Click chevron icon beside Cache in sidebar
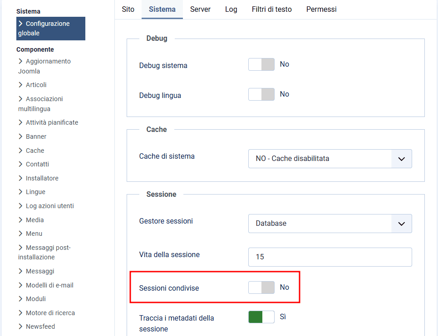 pyautogui.click(x=20, y=151)
